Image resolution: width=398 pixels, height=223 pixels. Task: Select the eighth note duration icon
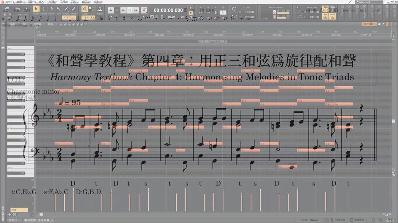40,19
